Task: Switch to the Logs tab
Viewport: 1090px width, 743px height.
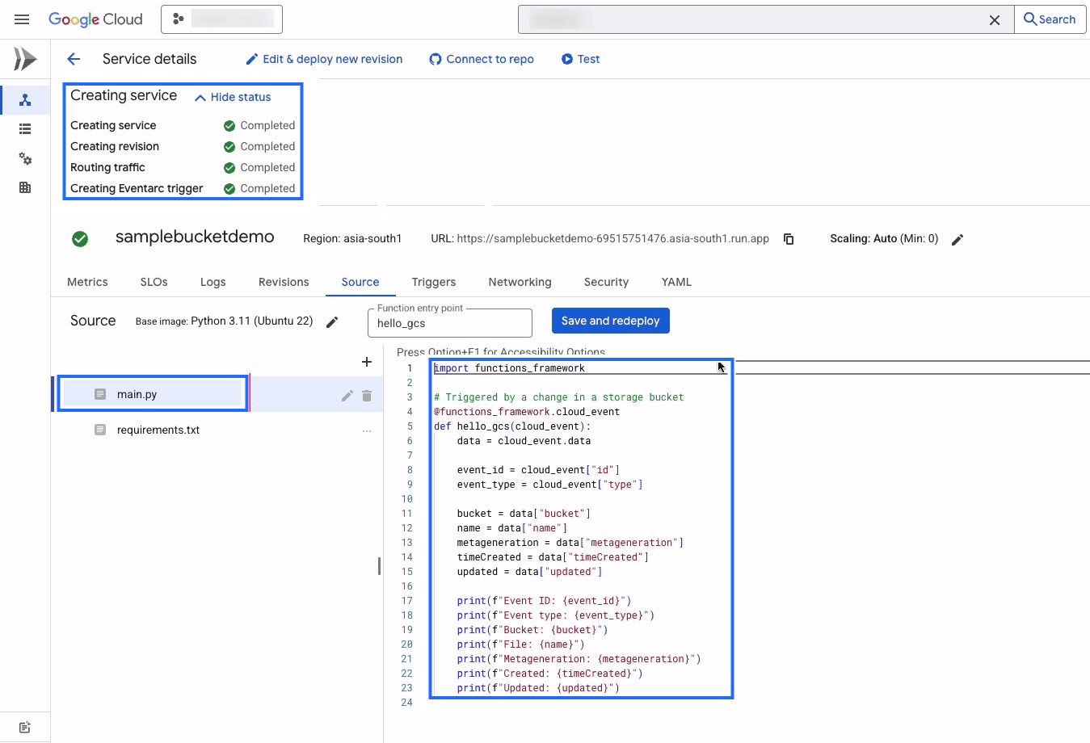Action: tap(213, 282)
